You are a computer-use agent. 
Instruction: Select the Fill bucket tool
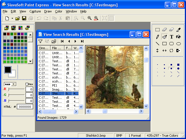(178, 37)
